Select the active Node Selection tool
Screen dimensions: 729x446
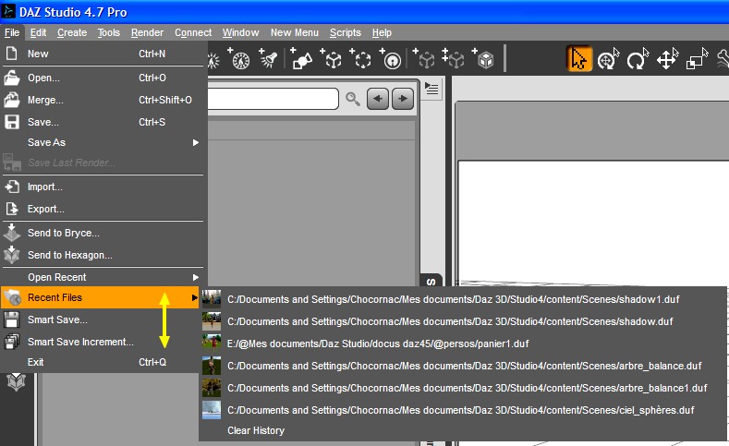(578, 59)
